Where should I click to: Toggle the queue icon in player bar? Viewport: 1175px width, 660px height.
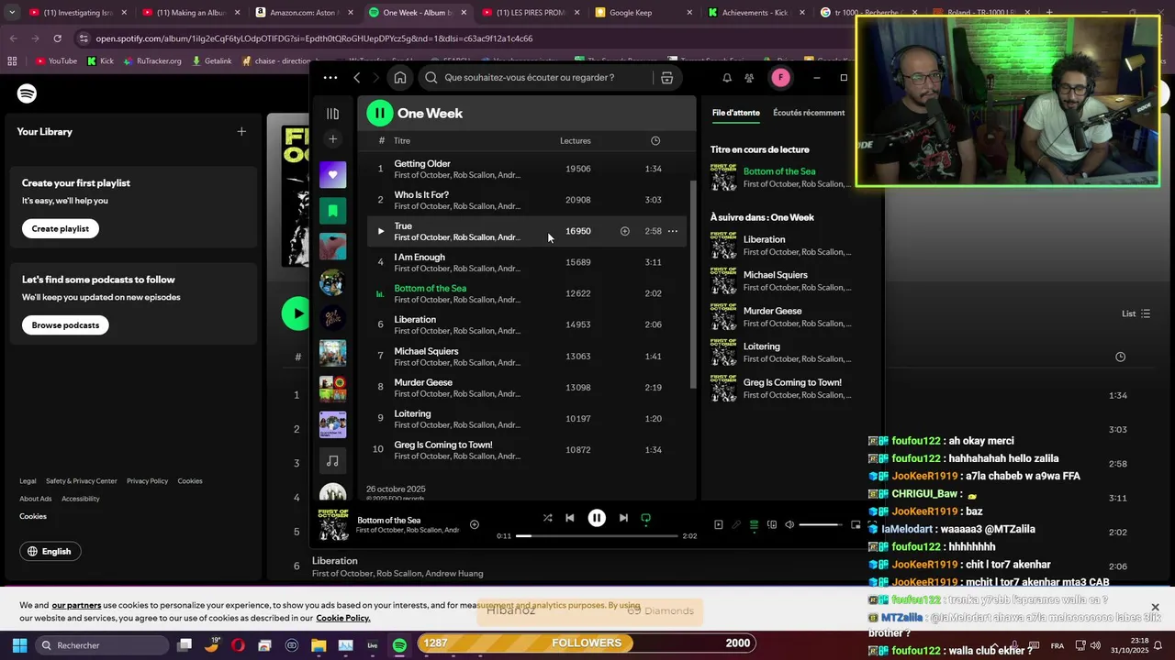point(754,525)
